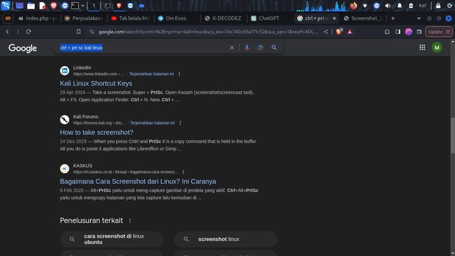Click the clock showing 9:27
The height and width of the screenshot is (256, 455).
tap(423, 6)
